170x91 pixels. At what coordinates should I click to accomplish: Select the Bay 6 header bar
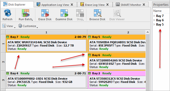pos(116,55)
